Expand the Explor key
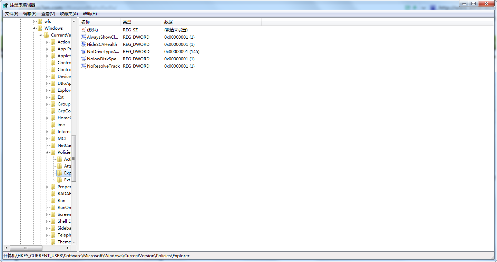This screenshot has width=497, height=262. click(x=47, y=90)
